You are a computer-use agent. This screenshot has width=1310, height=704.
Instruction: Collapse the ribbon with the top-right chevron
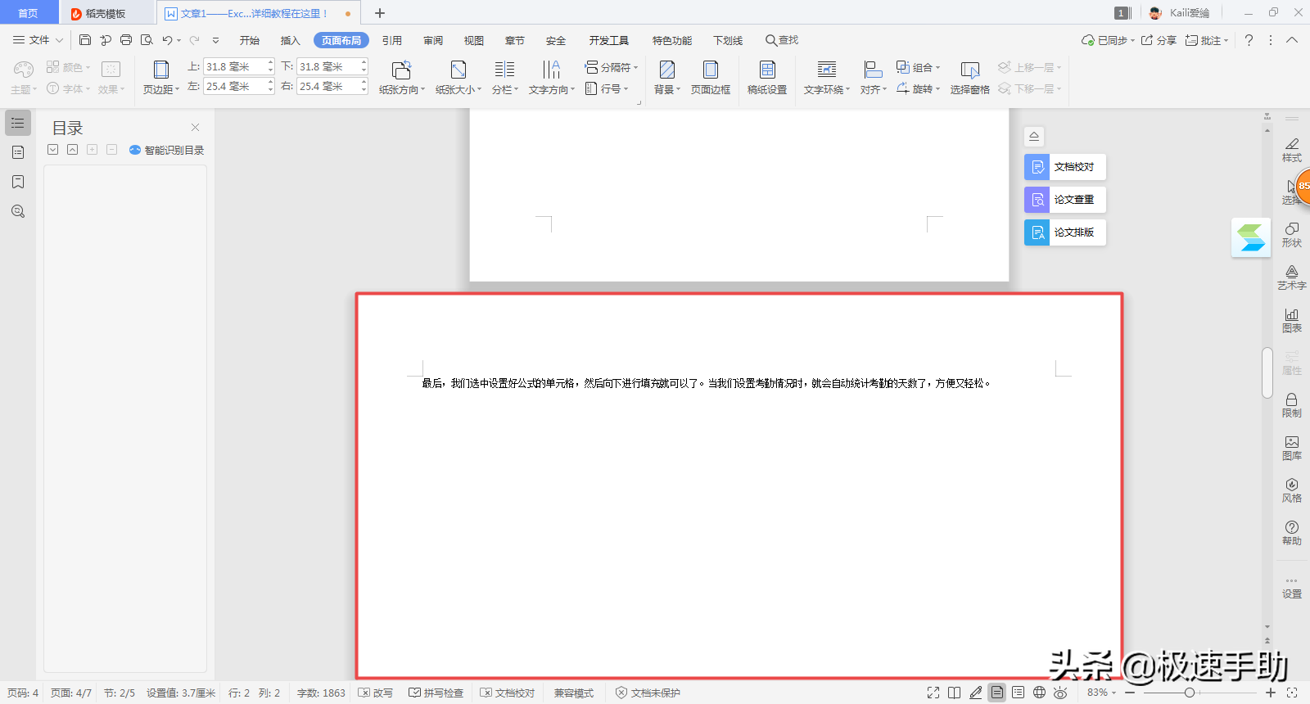[1292, 40]
